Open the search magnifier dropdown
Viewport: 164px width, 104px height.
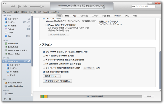point(133,6)
